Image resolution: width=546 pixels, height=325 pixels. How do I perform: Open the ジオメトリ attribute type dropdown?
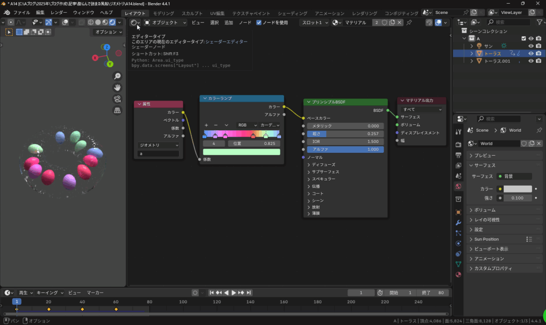click(158, 145)
